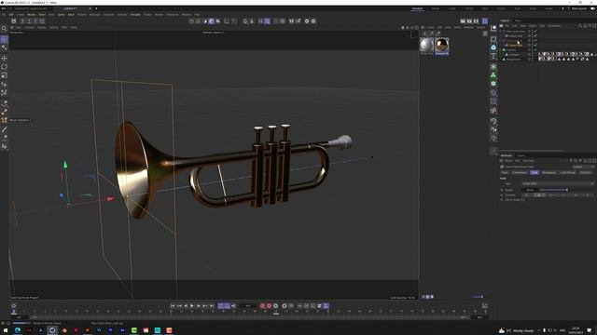
Task: Click the material preview size slider
Action: [479, 297]
